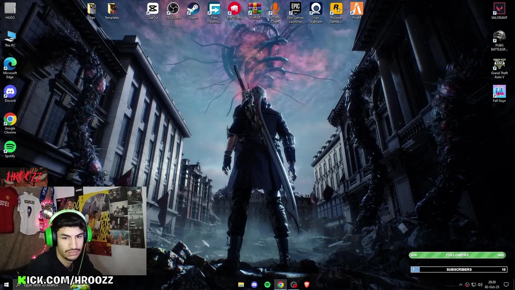The width and height of the screenshot is (515, 290).
Task: Open the Spotify desktop shortcut
Action: coord(10,149)
